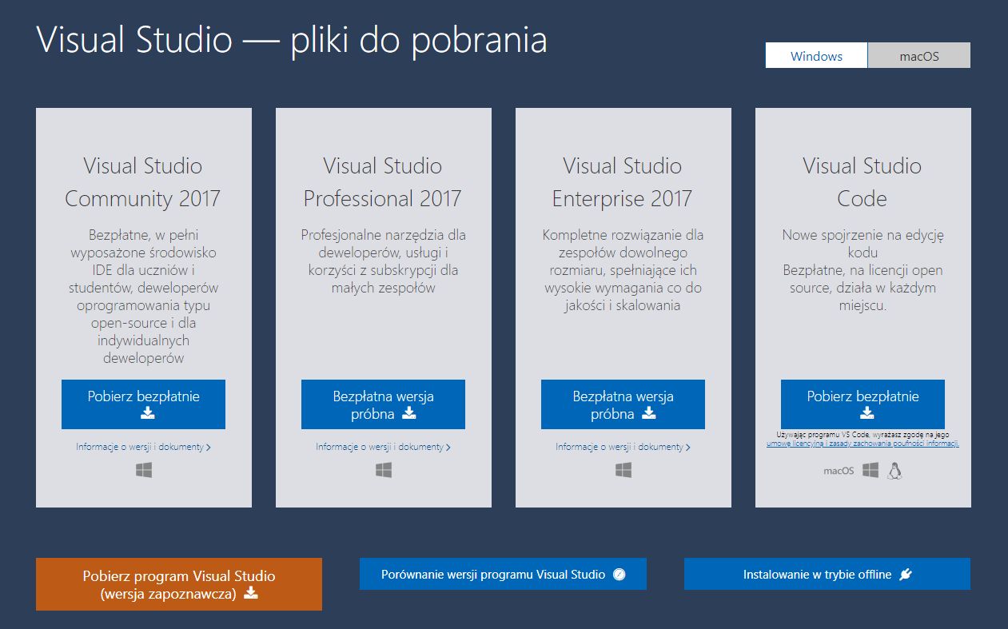Click the Visual Studio Code title
Image resolution: width=1008 pixels, height=629 pixels.
(863, 182)
